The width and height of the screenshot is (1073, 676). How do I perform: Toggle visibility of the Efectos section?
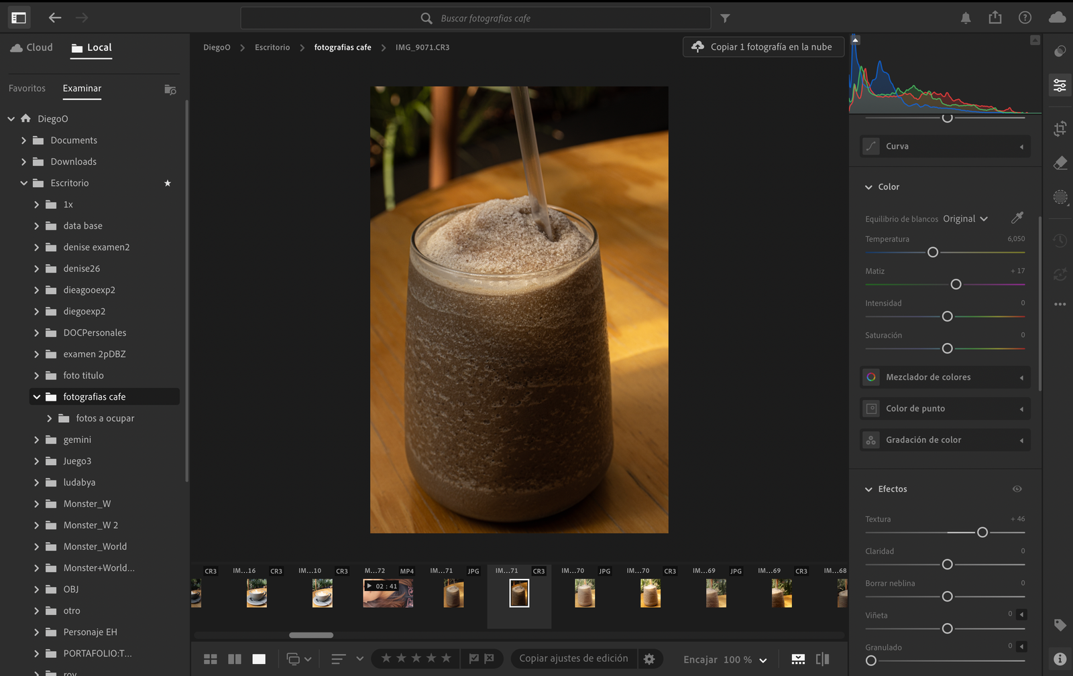point(1017,489)
